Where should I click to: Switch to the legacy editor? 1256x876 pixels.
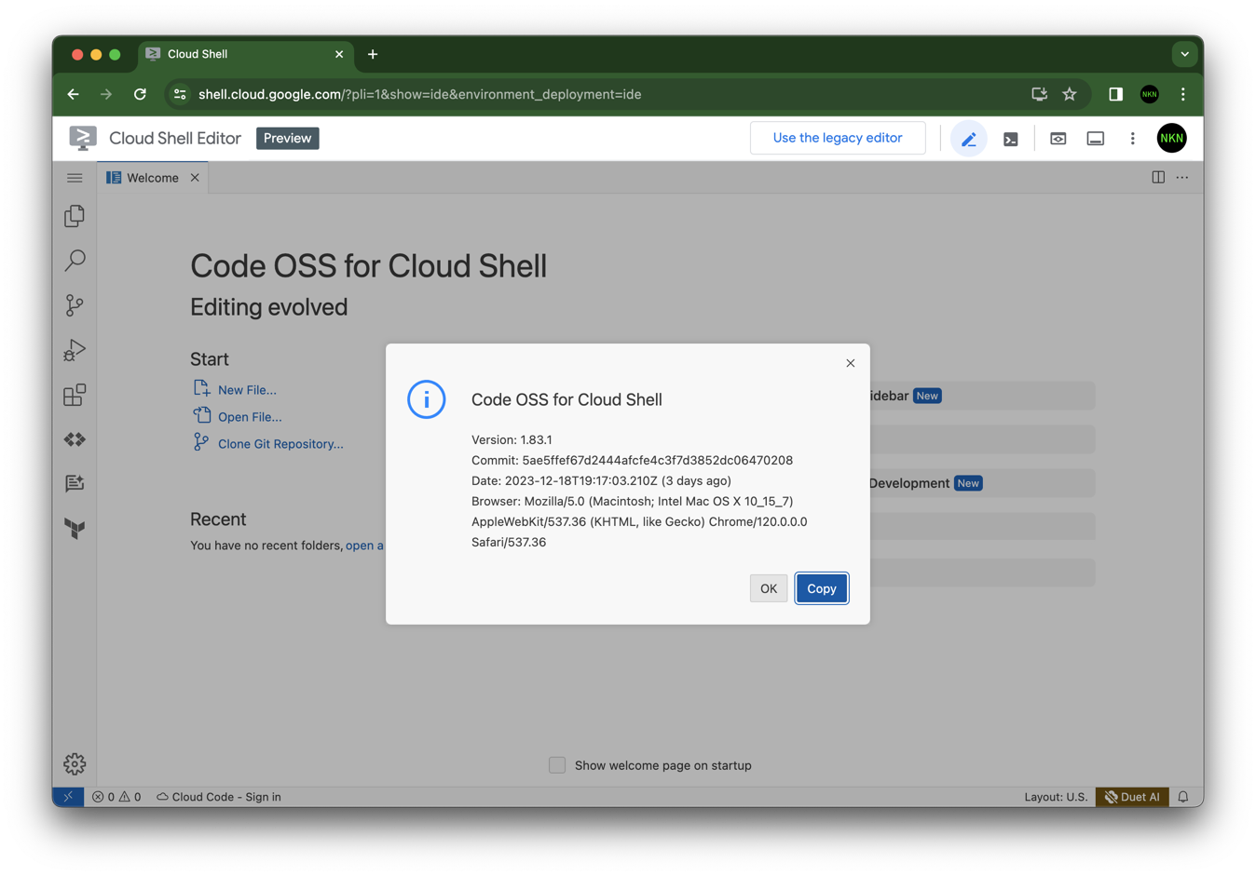coord(838,138)
